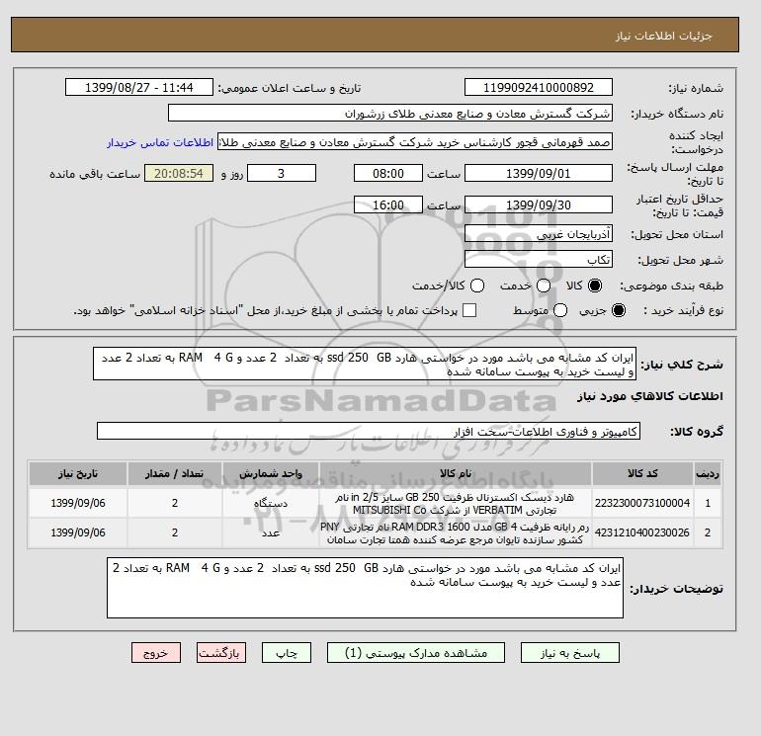The image size is (761, 736).
Task: Select the جزیی purchase type radio
Action: (x=619, y=310)
